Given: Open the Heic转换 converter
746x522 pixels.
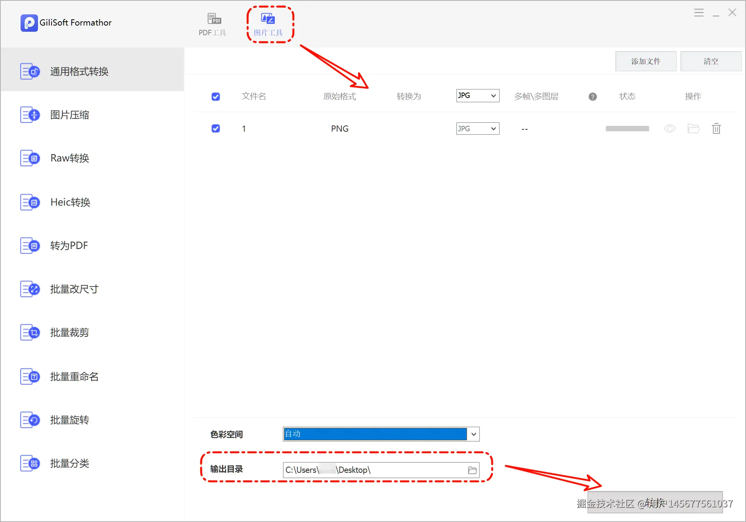Looking at the screenshot, I should pos(70,202).
